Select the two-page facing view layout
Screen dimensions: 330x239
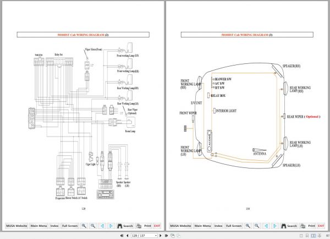[x=313, y=235]
